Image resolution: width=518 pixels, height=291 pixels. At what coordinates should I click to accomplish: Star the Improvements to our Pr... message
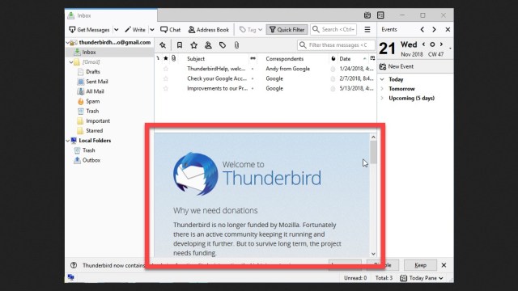pos(165,88)
